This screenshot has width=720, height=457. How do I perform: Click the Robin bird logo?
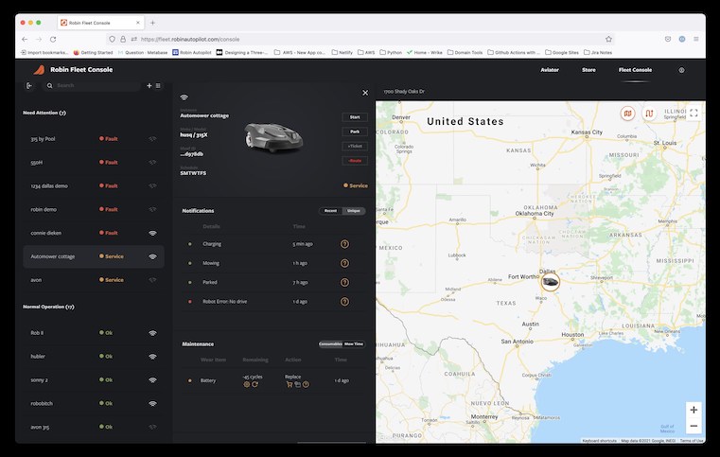[x=39, y=70]
